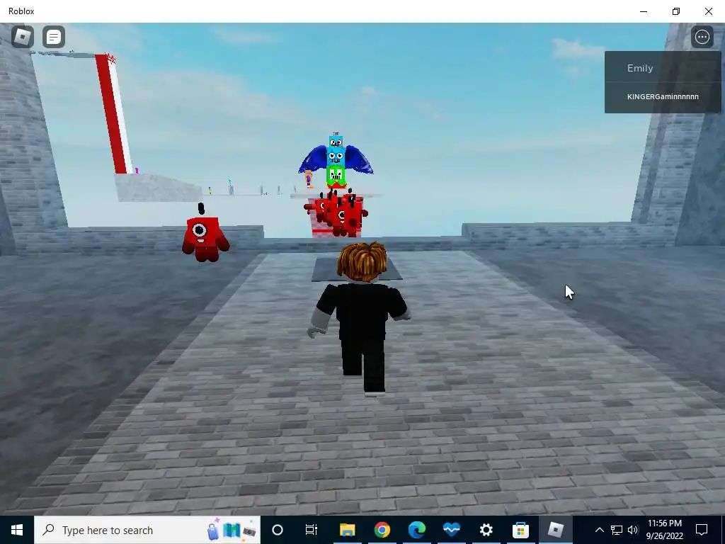Open Task View on the taskbar
This screenshot has width=725, height=544.
pos(312,530)
